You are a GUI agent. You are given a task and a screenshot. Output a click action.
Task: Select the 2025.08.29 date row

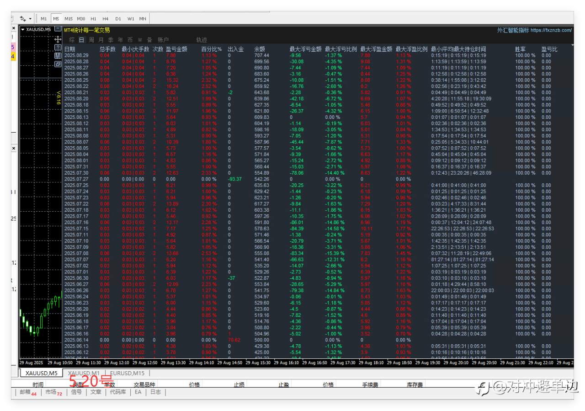pyautogui.click(x=76, y=55)
